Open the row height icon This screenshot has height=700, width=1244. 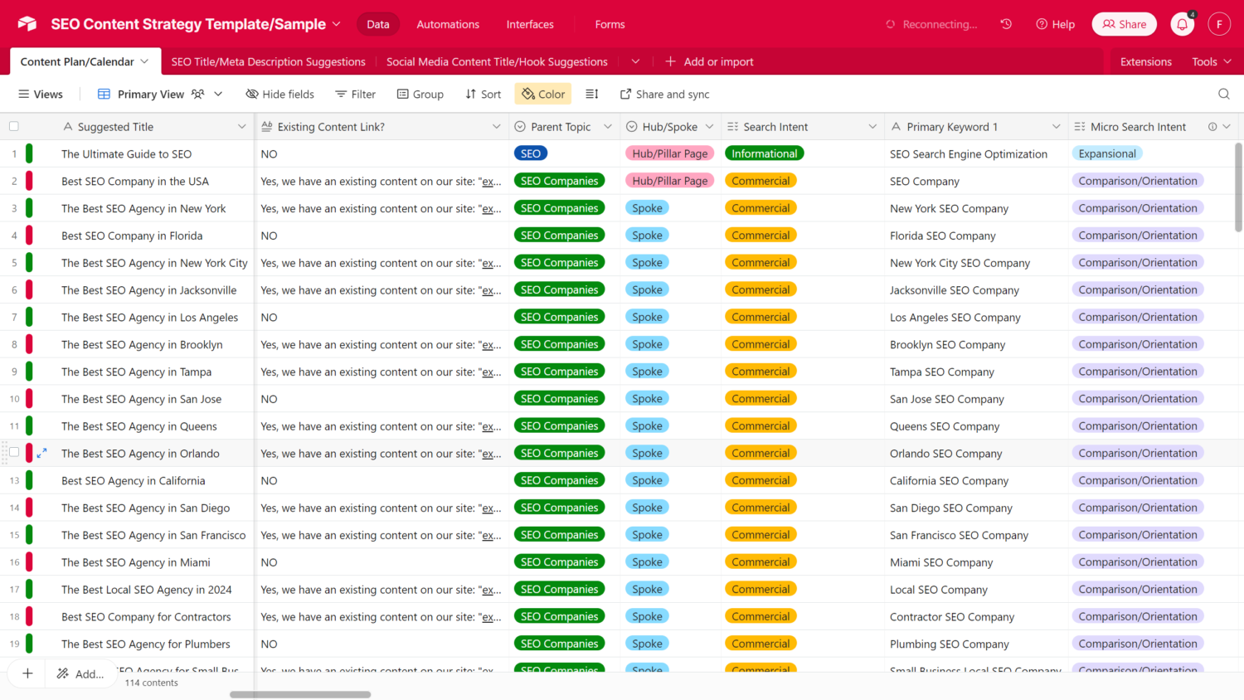coord(592,95)
